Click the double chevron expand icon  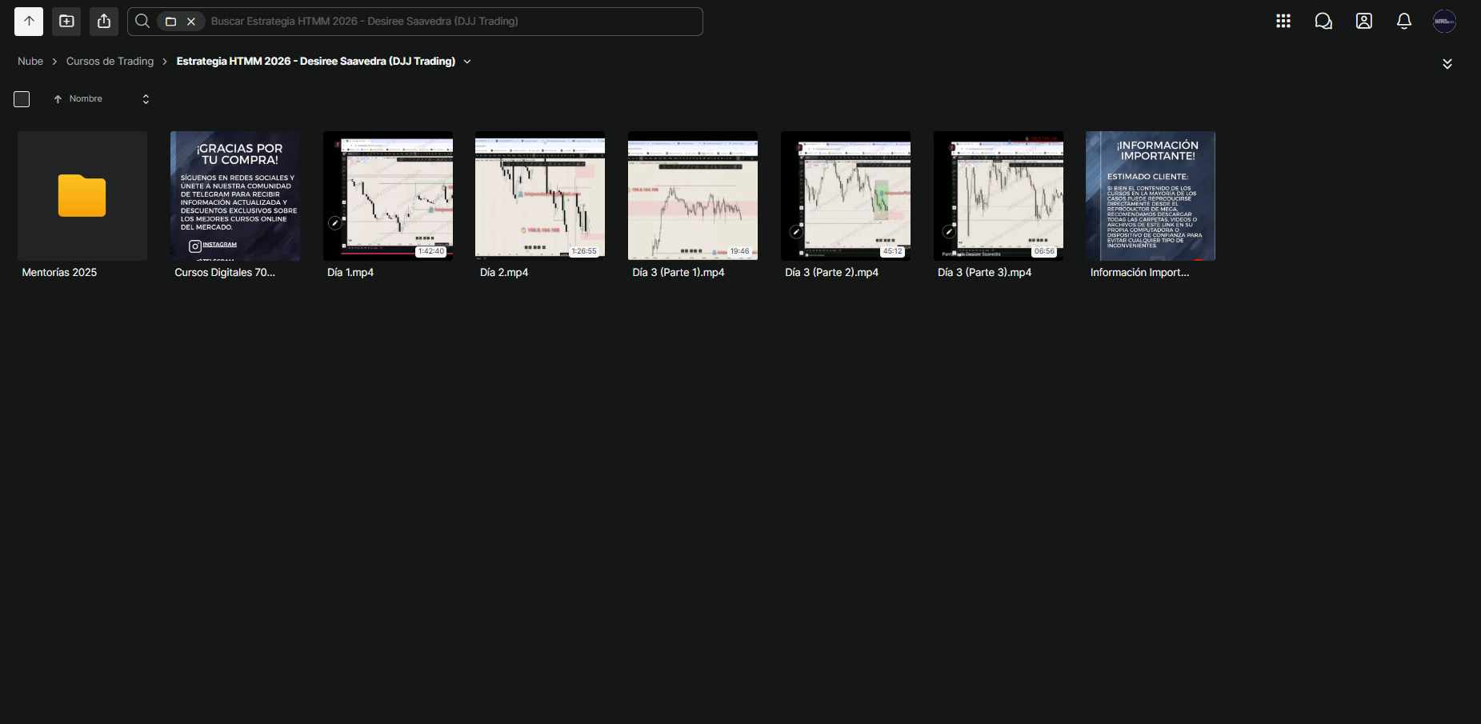[x=1447, y=64]
